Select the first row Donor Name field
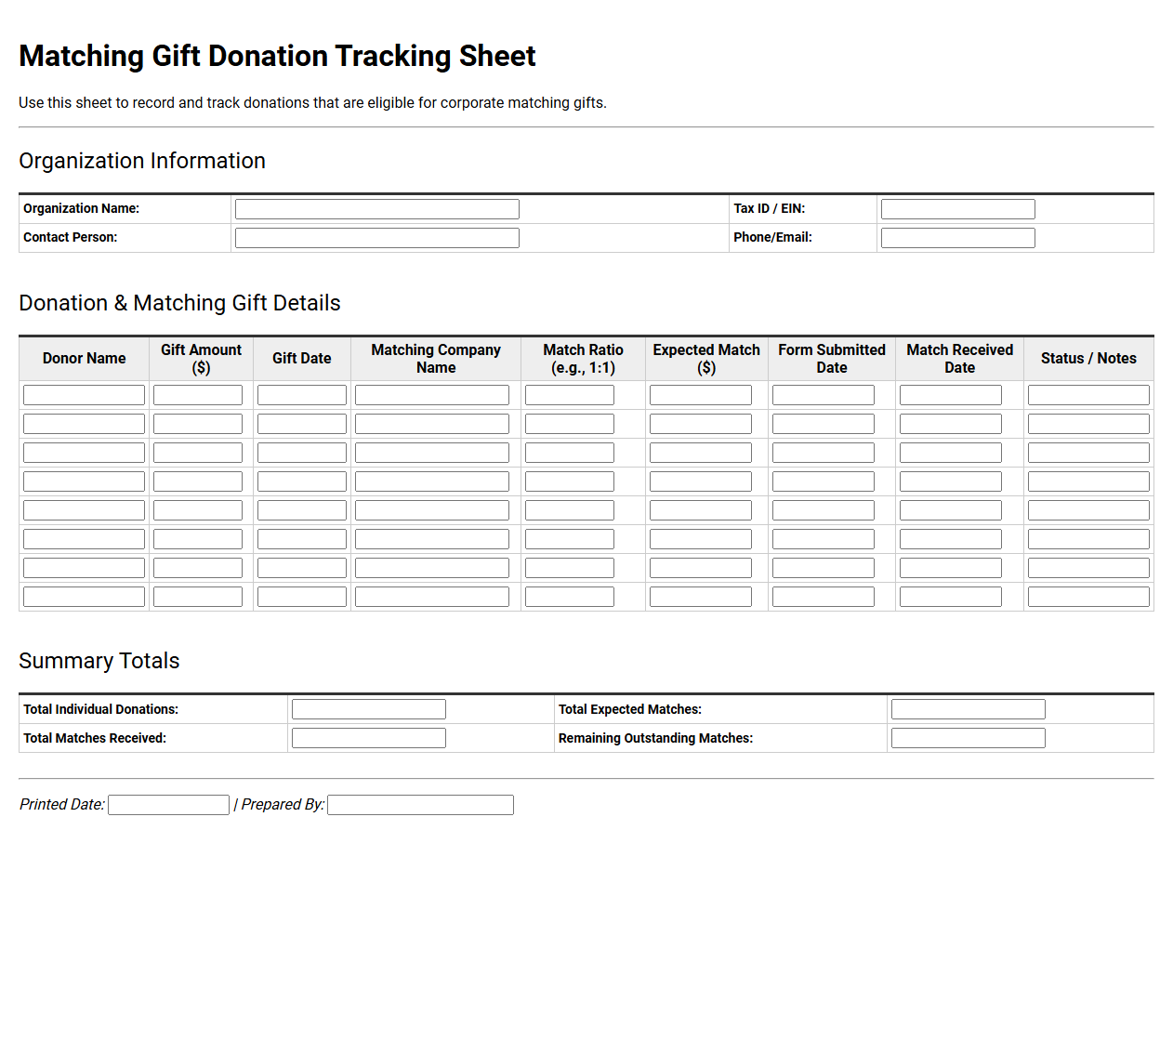1173x1041 pixels. 84,395
